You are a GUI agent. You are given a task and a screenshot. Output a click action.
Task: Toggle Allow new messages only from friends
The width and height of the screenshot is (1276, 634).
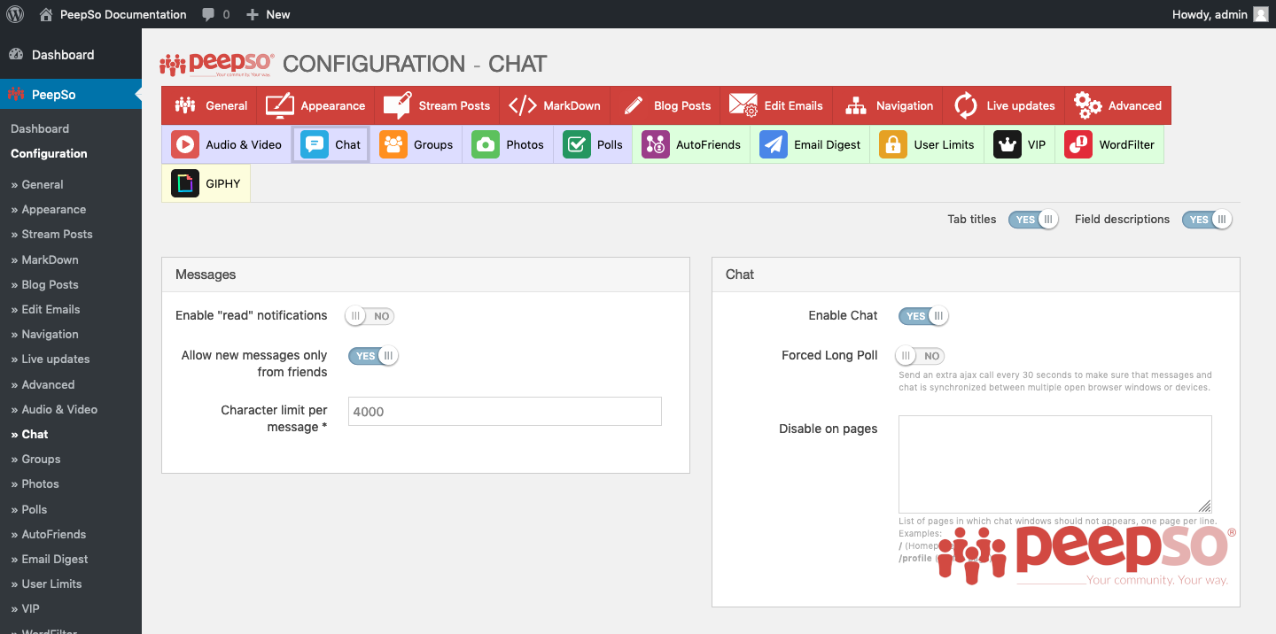(x=373, y=356)
